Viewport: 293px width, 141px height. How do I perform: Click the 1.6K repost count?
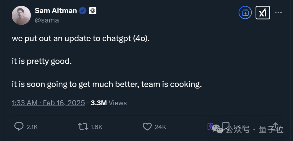(96, 127)
